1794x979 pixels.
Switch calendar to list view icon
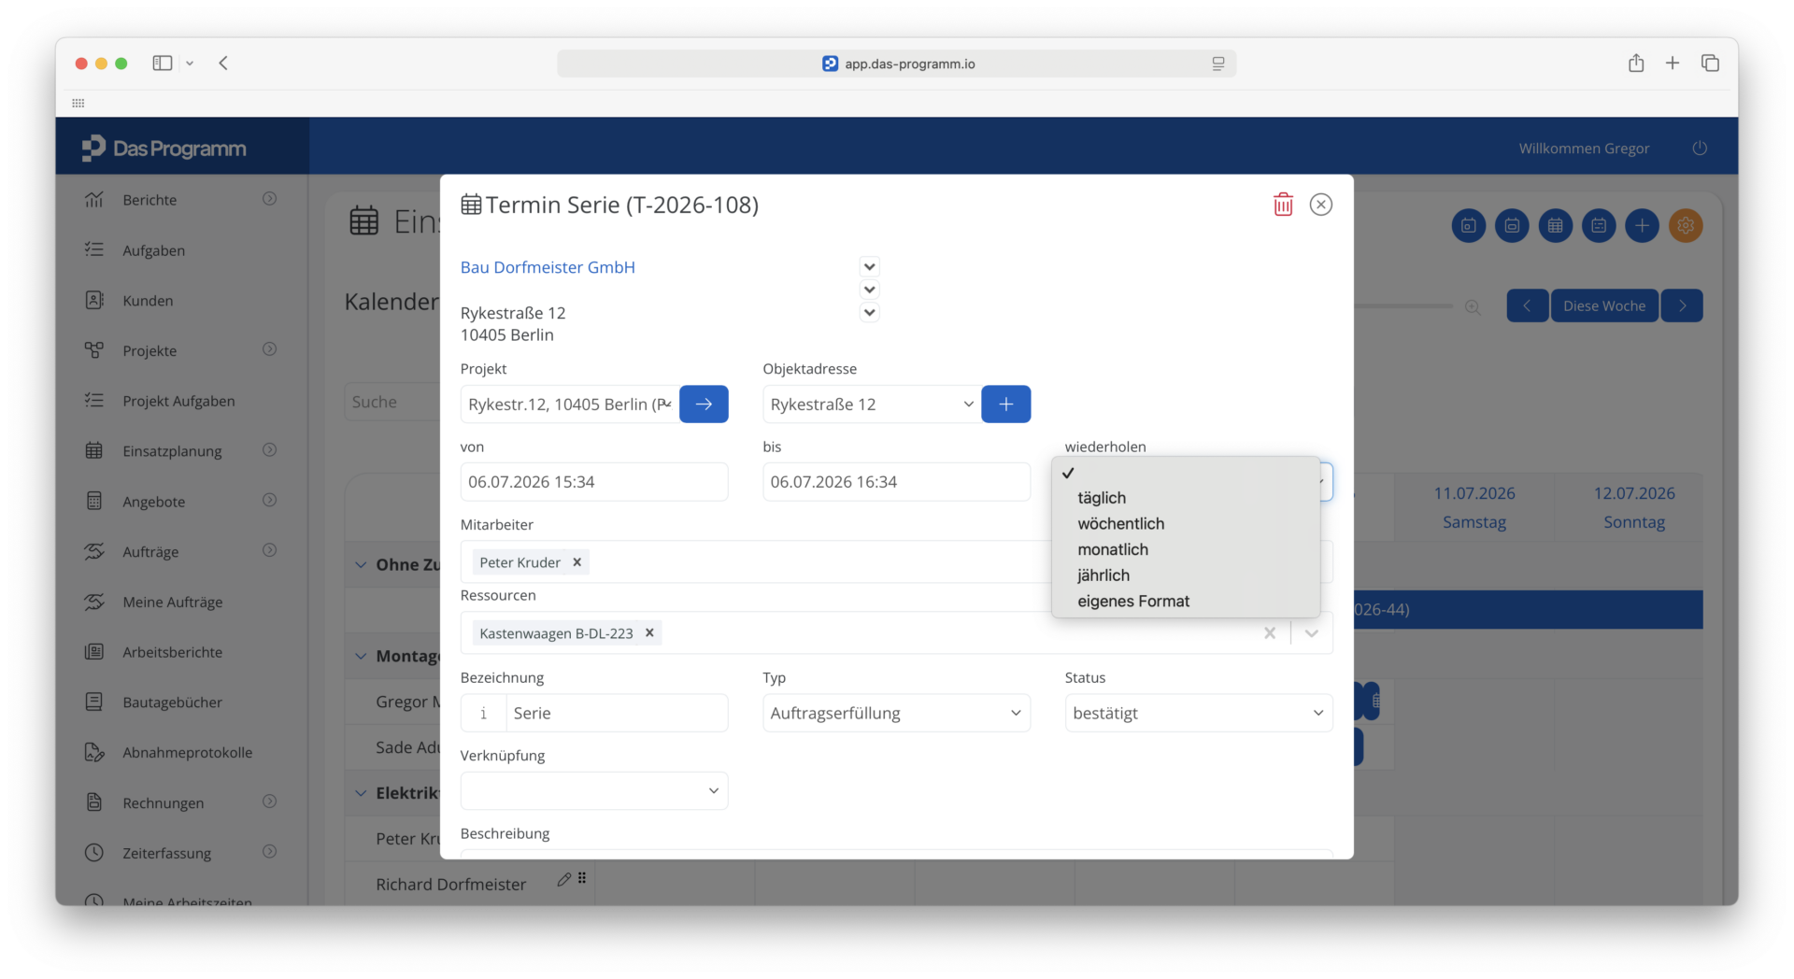point(1599,226)
